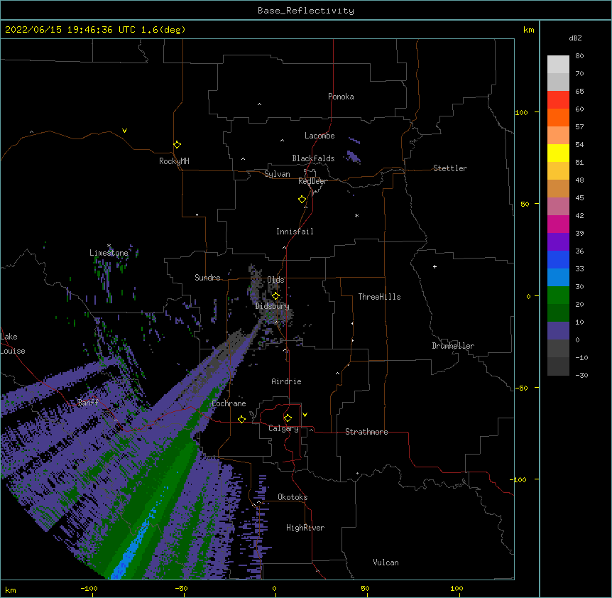Screen dimensions: 612x598
Task: Click the Strathmore label
Action: pyautogui.click(x=366, y=432)
